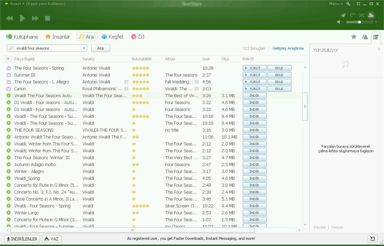Switch to mini player mode icon in title bar
Screen dimensions: 384x246
coord(358,4)
